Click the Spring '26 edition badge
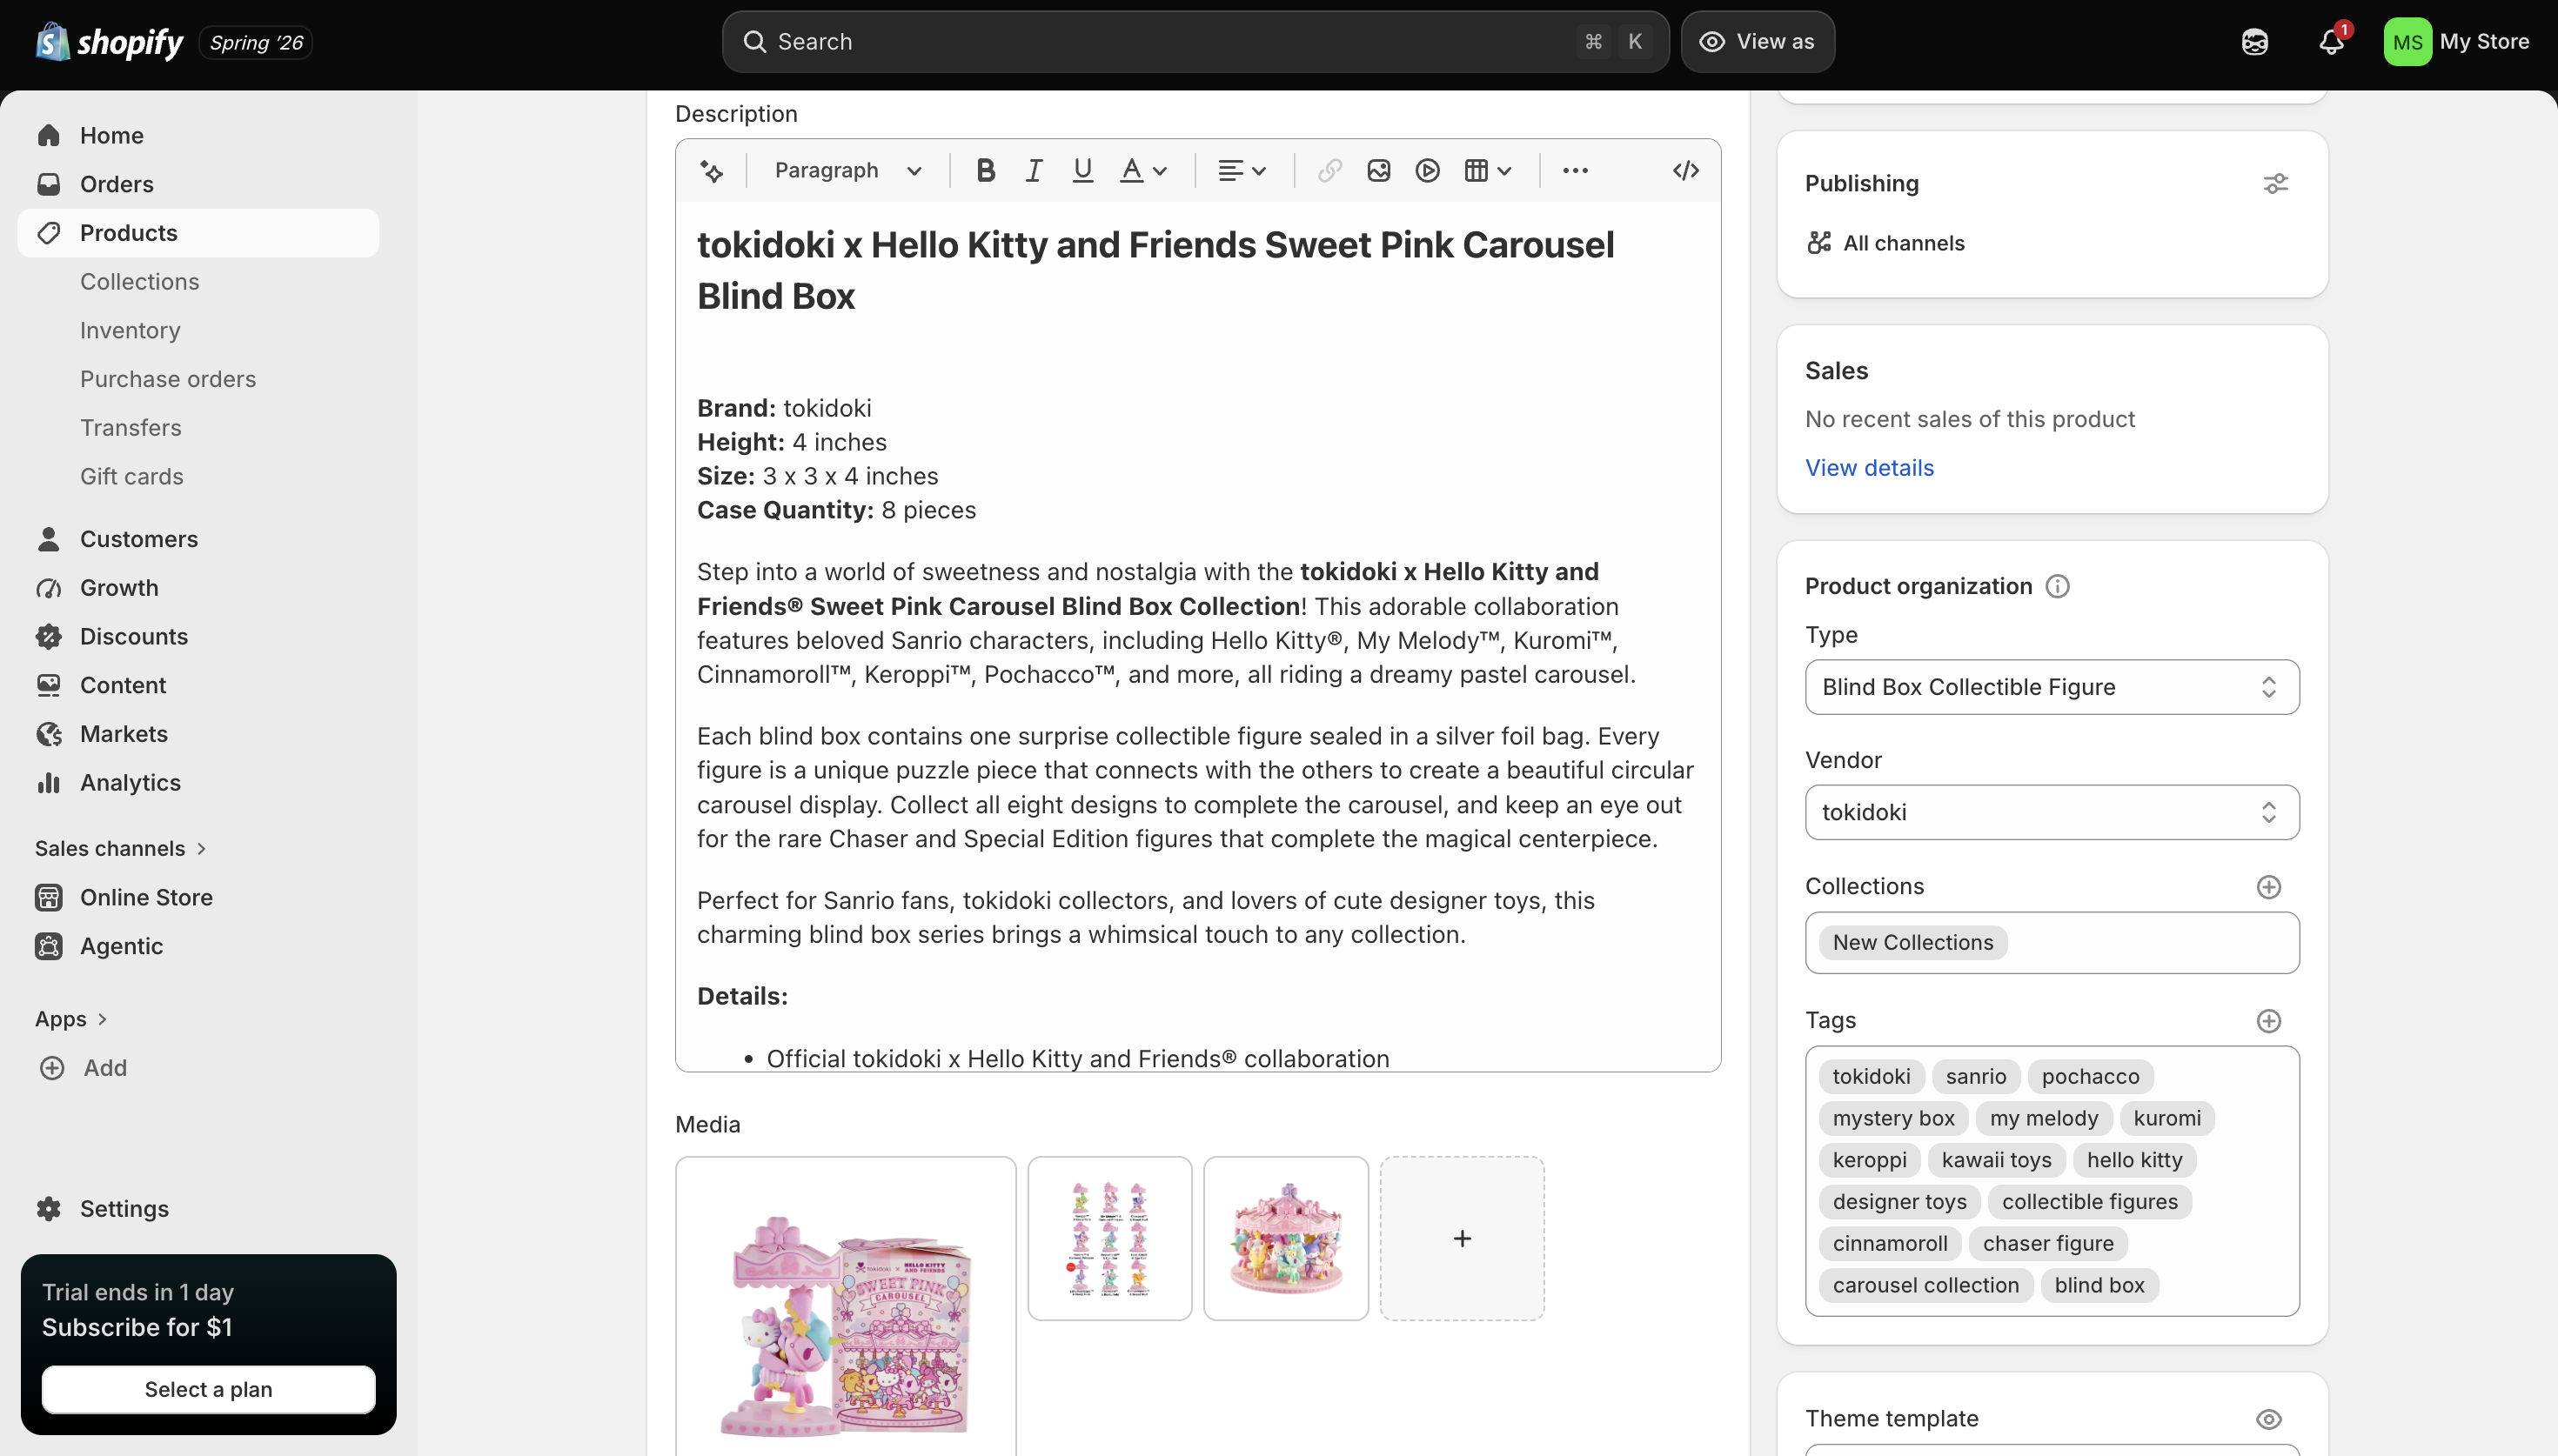Screen dimensions: 2558x1456 tap(256, 43)
